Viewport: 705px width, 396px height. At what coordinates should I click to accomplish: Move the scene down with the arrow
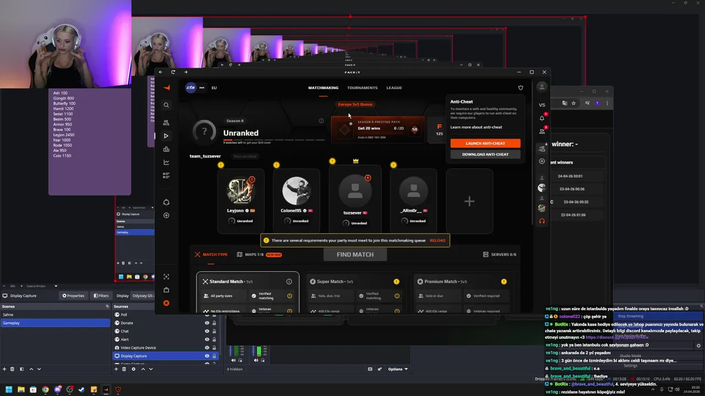tap(39, 369)
